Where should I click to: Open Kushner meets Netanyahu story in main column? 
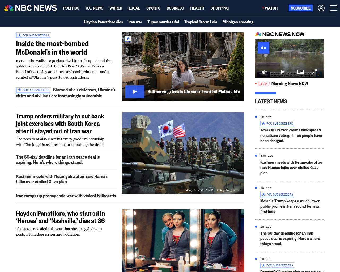click(x=62, y=179)
